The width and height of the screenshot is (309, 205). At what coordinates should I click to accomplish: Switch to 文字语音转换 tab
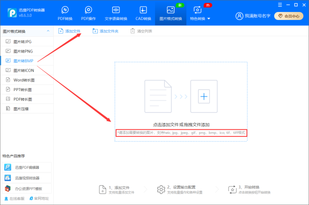coord(116,13)
